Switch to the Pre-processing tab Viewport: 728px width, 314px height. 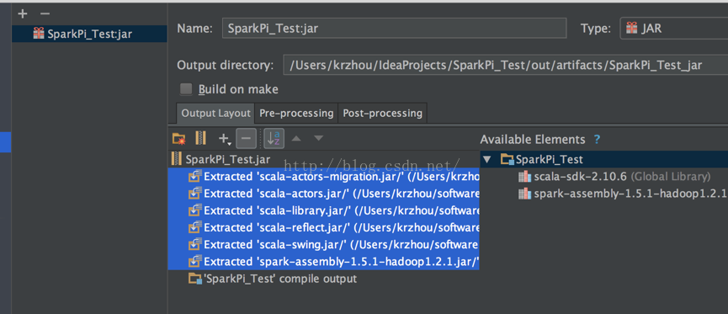pyautogui.click(x=296, y=114)
